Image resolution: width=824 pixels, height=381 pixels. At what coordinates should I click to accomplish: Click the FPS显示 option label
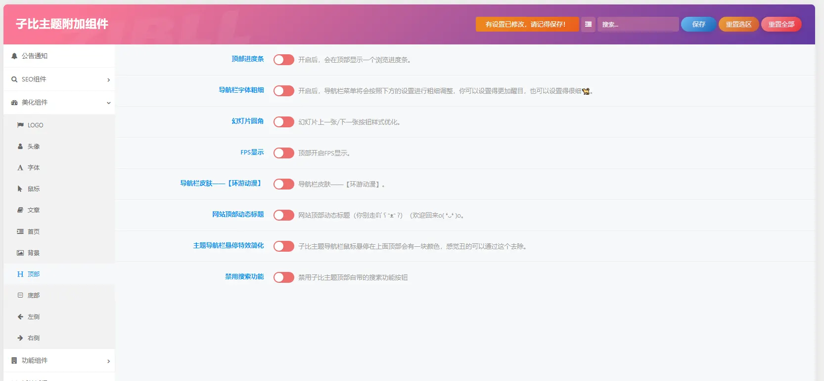coord(252,152)
